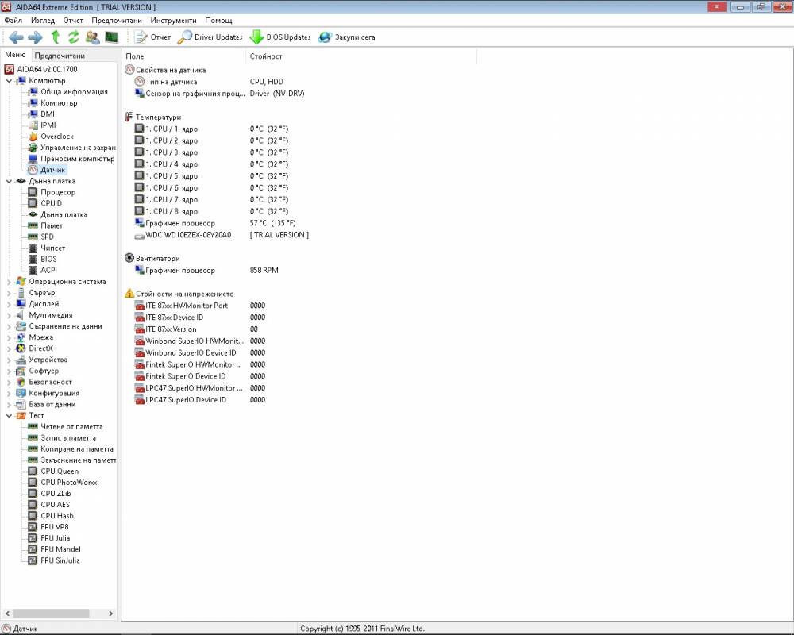Viewport: 794px width, 635px height.
Task: Open the Предпочитани menu in the menu bar
Action: click(x=117, y=21)
